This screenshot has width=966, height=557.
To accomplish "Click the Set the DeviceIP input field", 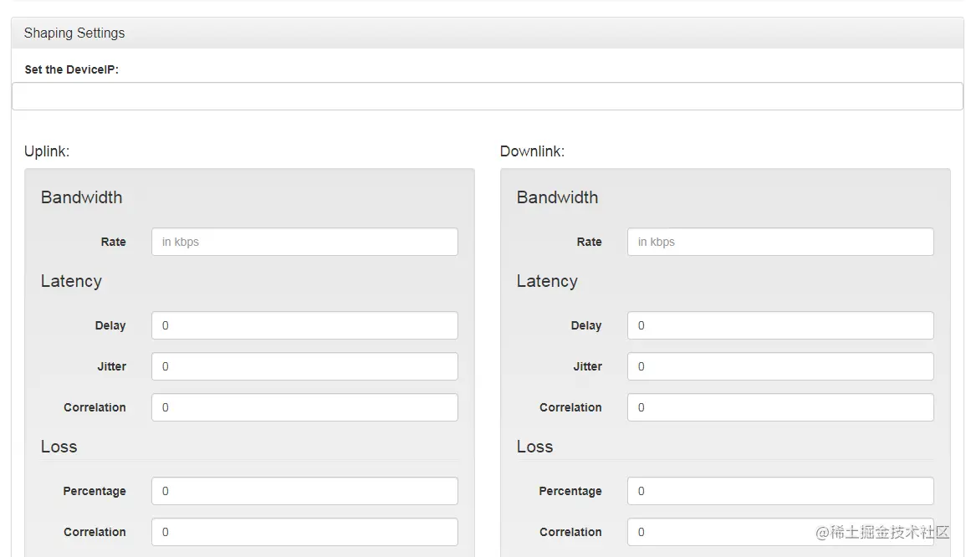I will pyautogui.click(x=487, y=96).
